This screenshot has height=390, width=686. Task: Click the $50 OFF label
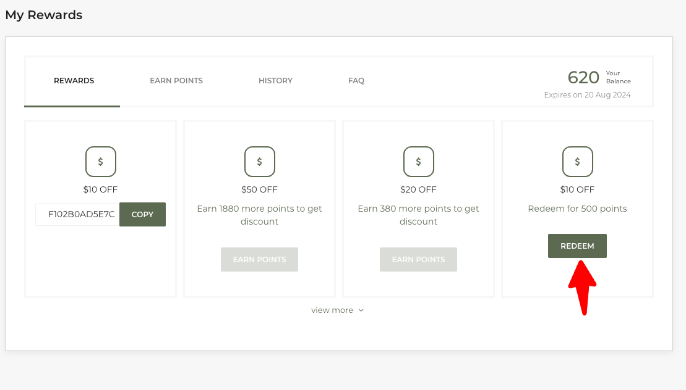[259, 189]
